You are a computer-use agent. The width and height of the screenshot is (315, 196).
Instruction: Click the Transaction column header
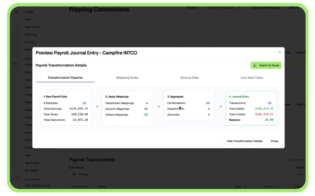tap(80, 187)
